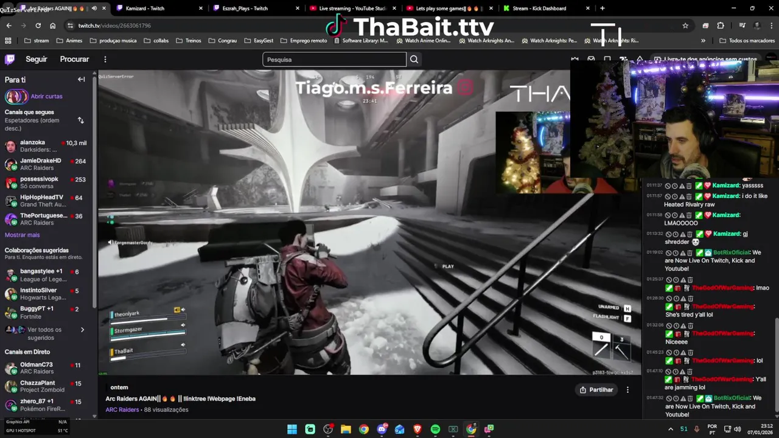Viewport: 779px width, 438px height.
Task: Switch to Live streaming YouTube Studio tab
Action: tap(353, 9)
